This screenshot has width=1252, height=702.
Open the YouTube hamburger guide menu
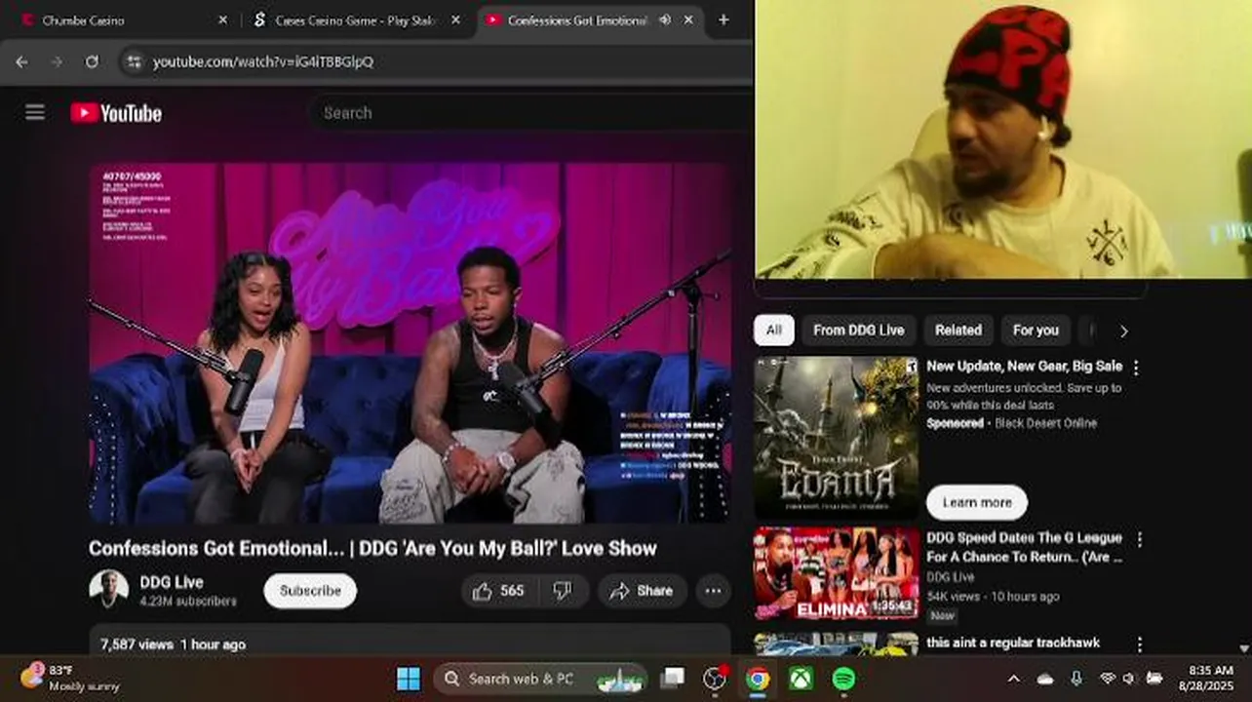point(35,112)
